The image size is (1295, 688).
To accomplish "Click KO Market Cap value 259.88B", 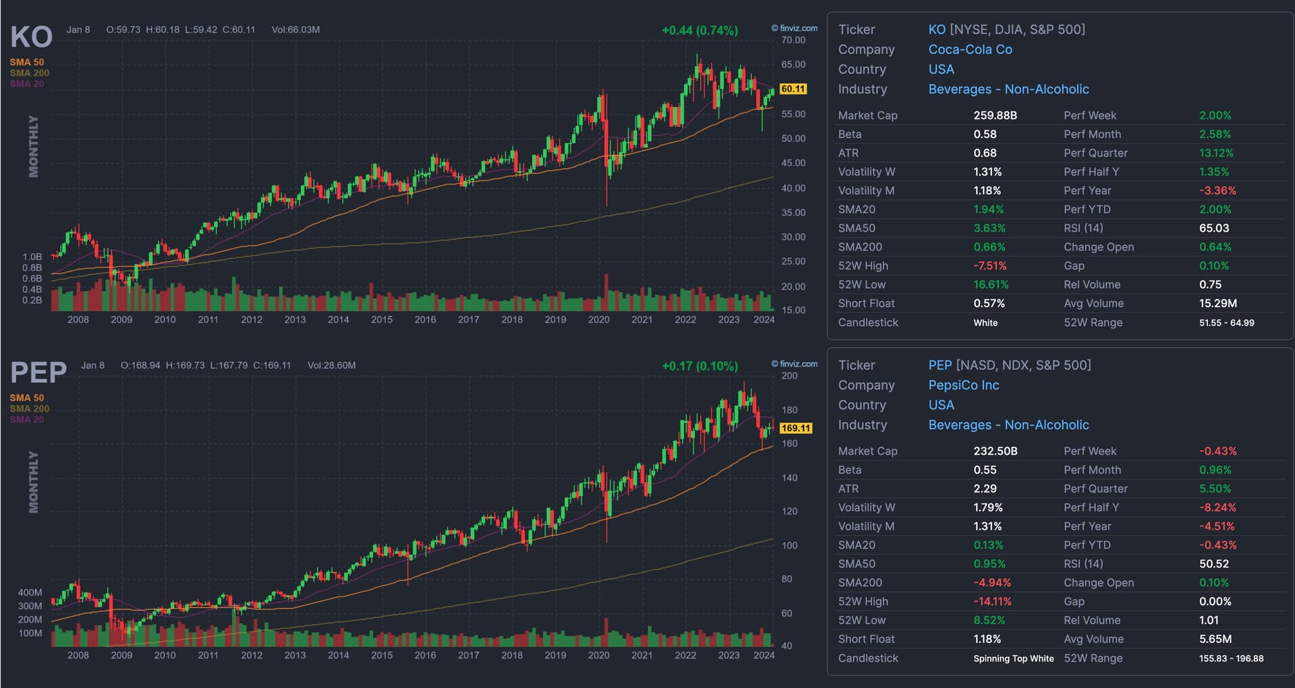I will (x=994, y=115).
